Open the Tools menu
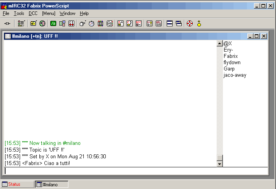This screenshot has height=189, width=276. (19, 13)
